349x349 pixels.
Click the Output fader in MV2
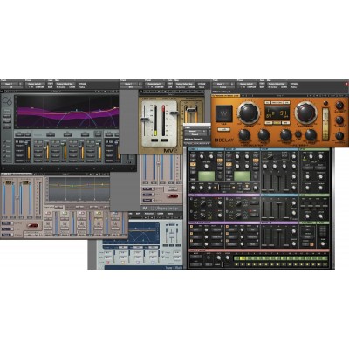click(x=190, y=110)
